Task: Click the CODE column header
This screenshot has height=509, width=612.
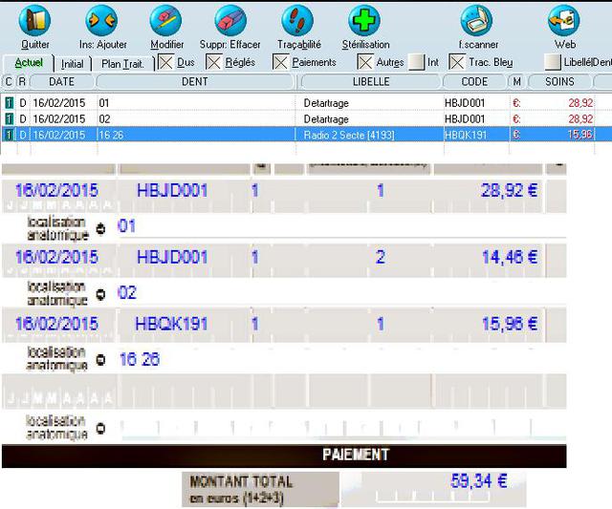Action: (x=474, y=81)
